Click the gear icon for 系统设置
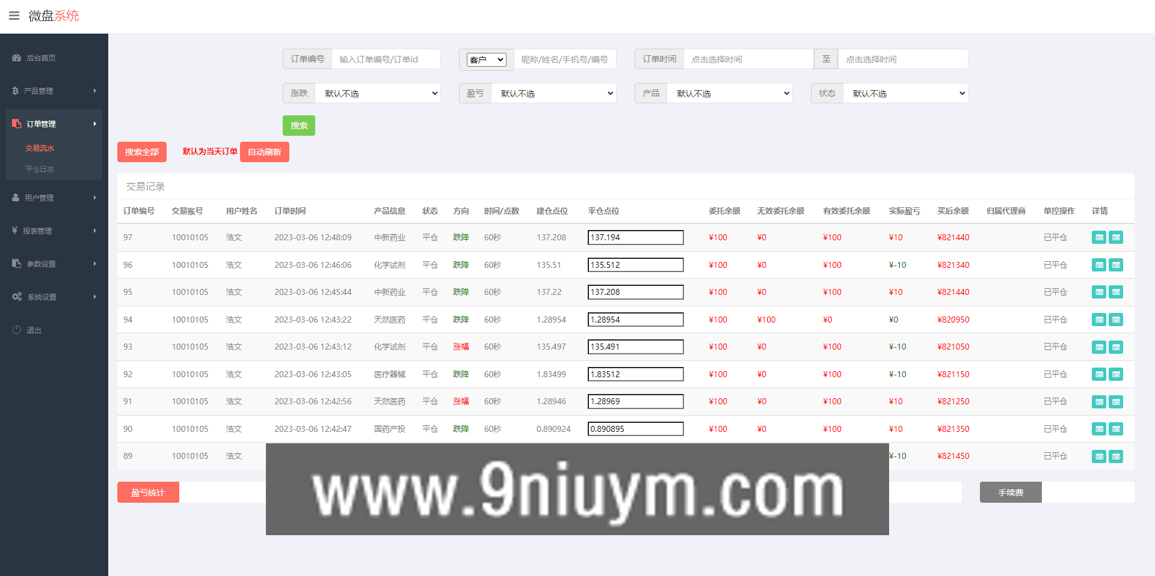 pyautogui.click(x=16, y=296)
